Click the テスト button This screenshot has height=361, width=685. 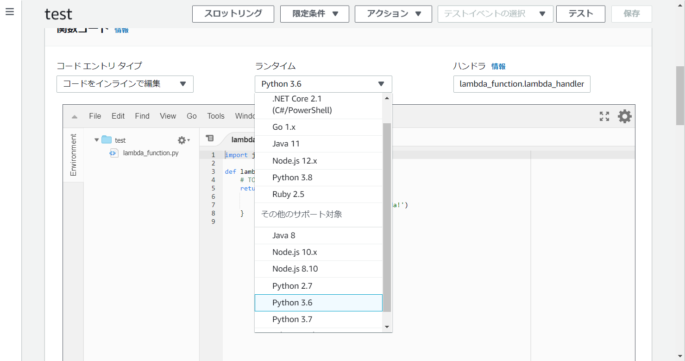(x=580, y=14)
